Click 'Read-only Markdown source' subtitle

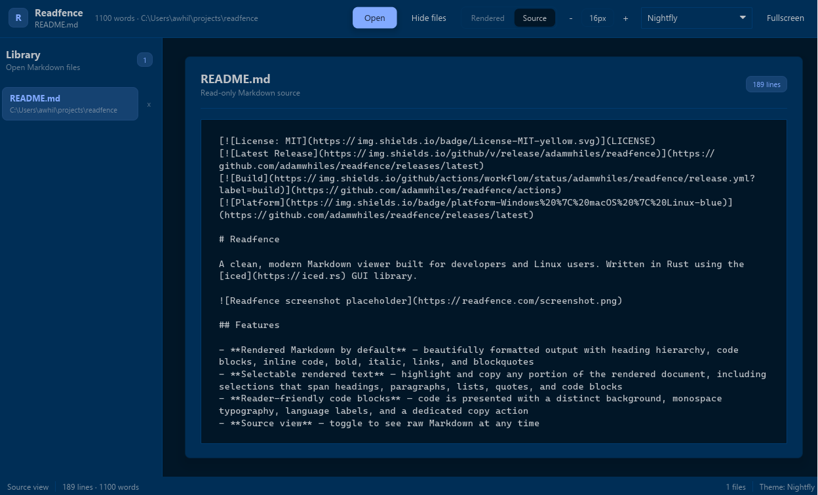pos(250,93)
